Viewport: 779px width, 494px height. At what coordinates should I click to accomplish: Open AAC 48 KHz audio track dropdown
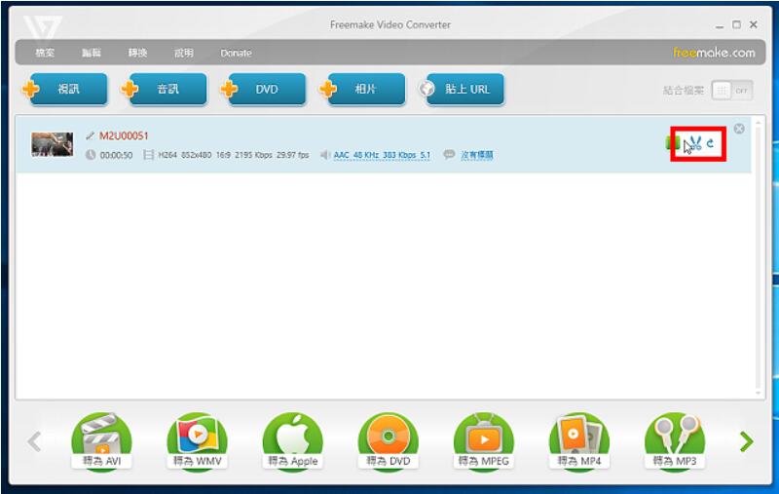click(382, 155)
